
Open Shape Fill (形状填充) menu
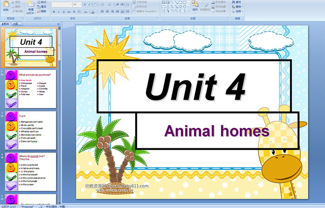pos(220,2)
